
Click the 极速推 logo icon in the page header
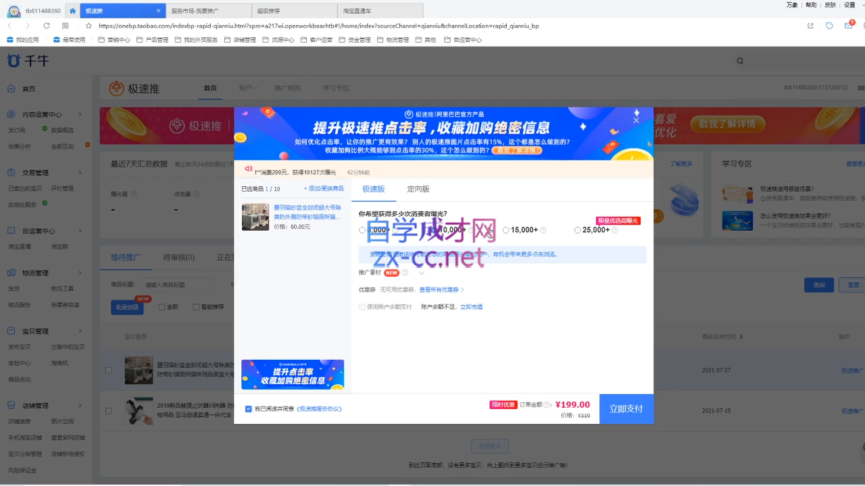[x=116, y=88]
